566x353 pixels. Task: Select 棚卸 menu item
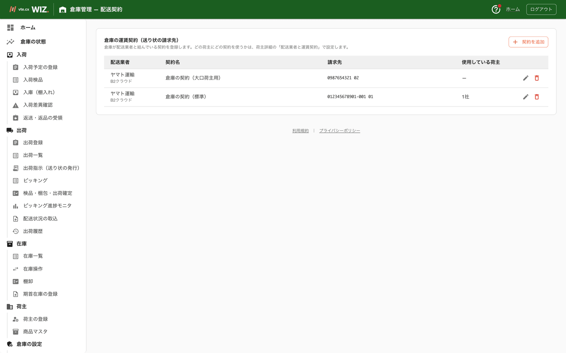click(x=28, y=281)
